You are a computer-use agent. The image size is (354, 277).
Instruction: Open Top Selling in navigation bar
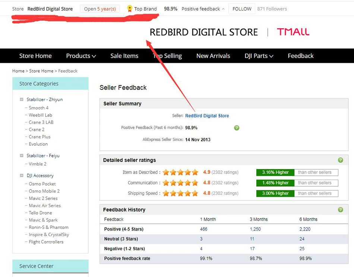pos(167,56)
